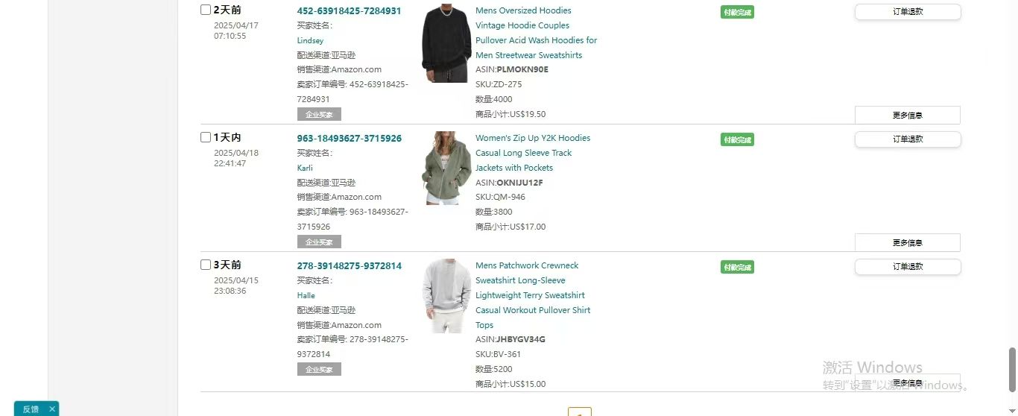Expand 更多信息 for order 452-63918425-7284931

click(x=907, y=115)
